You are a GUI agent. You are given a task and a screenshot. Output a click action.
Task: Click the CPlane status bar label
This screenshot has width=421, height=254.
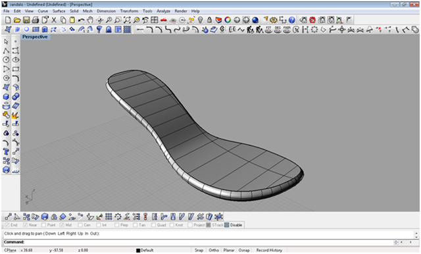pyautogui.click(x=11, y=250)
